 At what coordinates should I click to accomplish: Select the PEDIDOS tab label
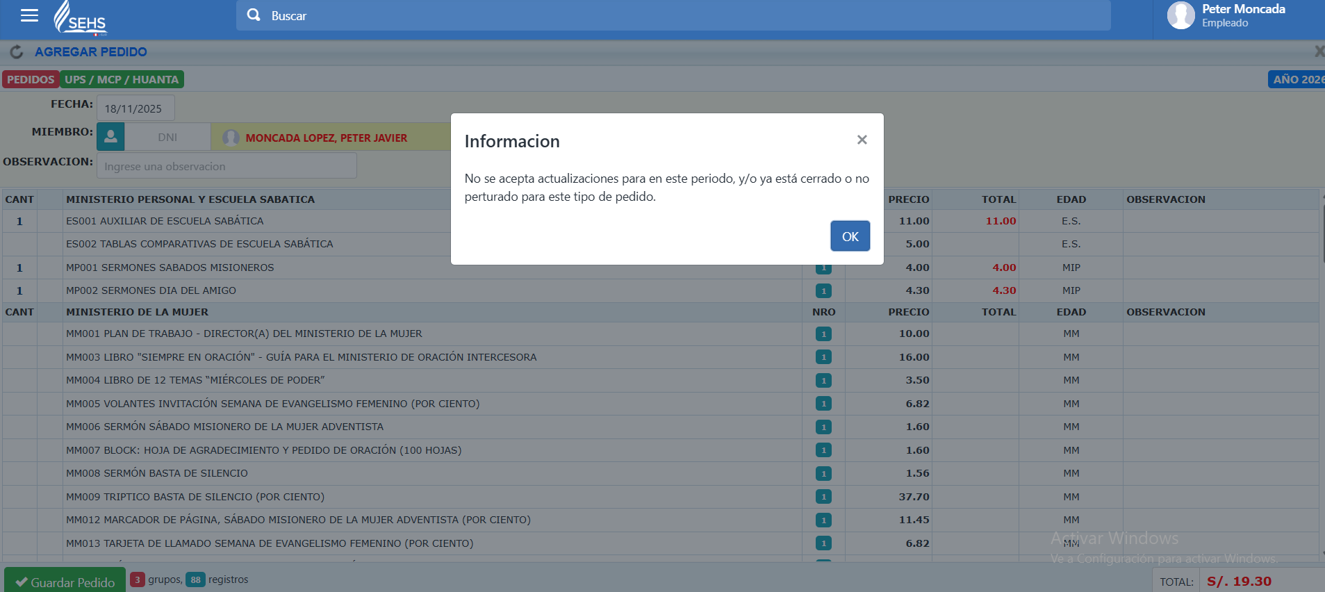pos(31,80)
